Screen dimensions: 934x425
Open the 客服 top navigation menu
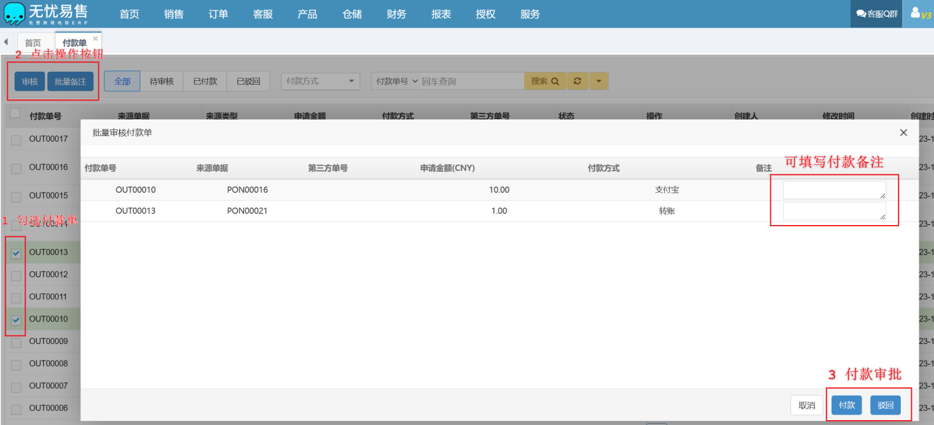coord(263,14)
